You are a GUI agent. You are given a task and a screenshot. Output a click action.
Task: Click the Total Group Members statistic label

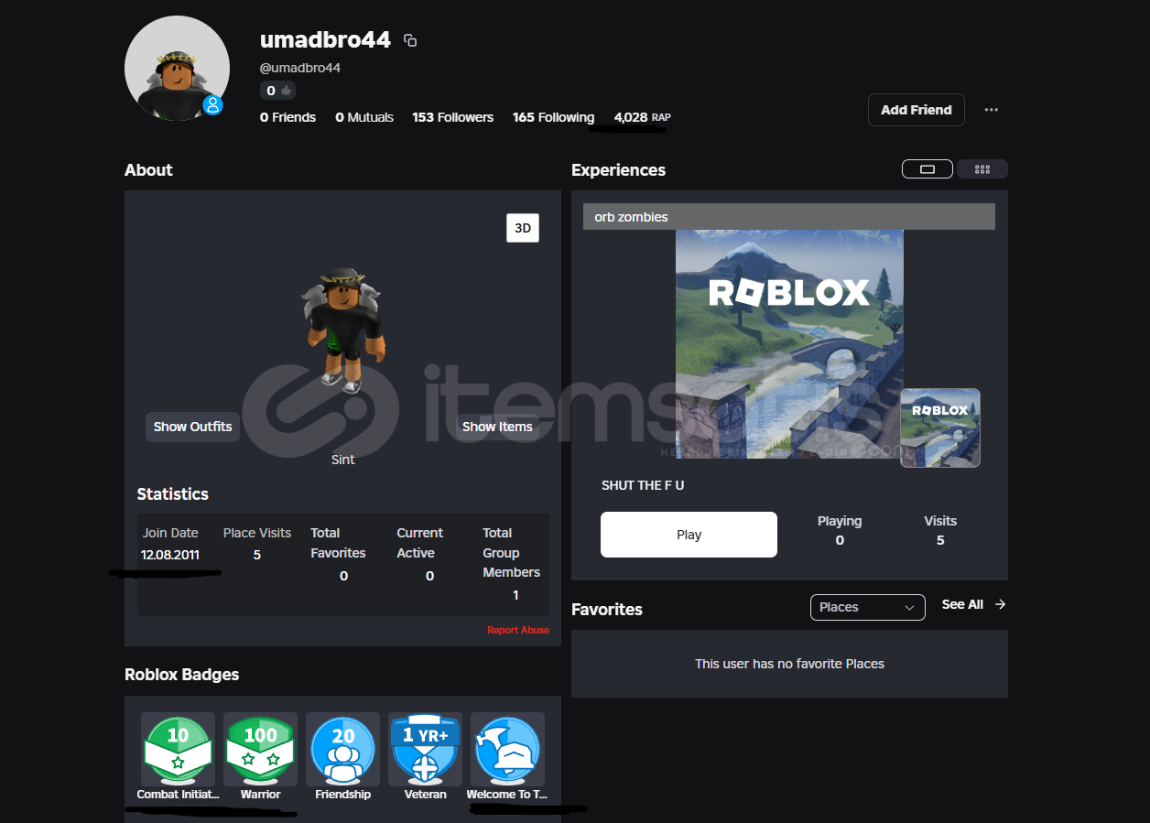click(x=511, y=553)
